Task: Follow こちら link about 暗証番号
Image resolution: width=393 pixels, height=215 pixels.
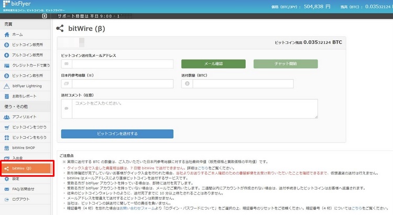Action: click(357, 208)
